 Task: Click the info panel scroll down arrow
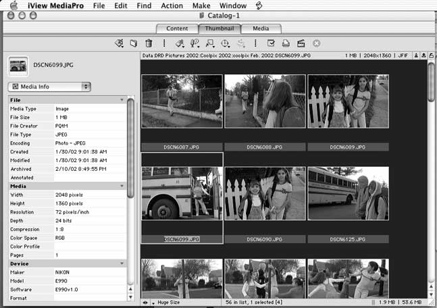point(130,297)
